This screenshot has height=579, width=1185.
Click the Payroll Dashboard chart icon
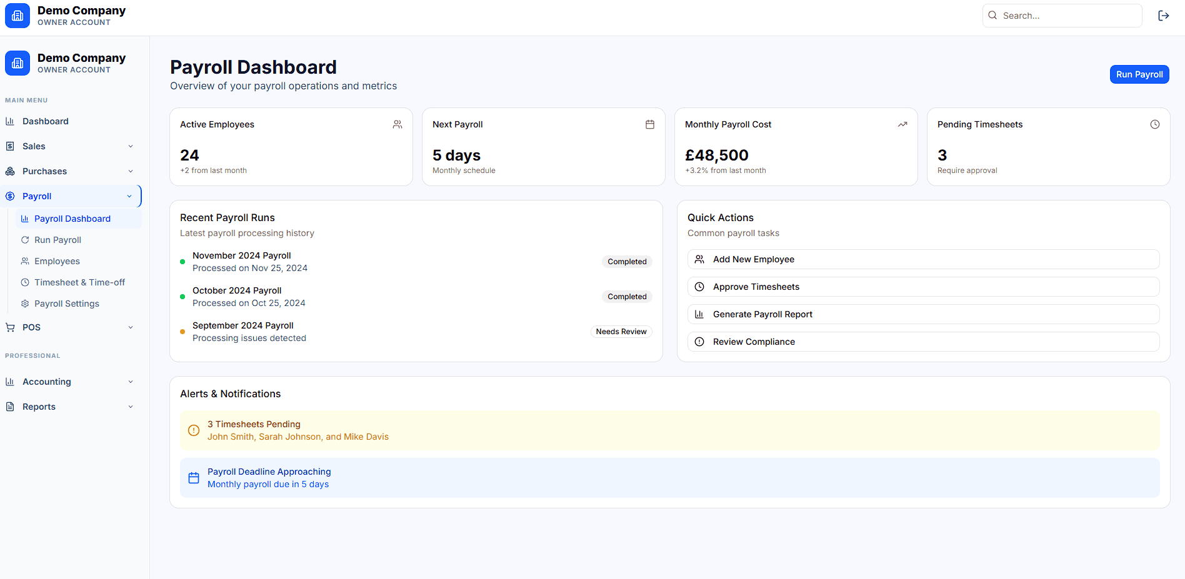point(25,219)
